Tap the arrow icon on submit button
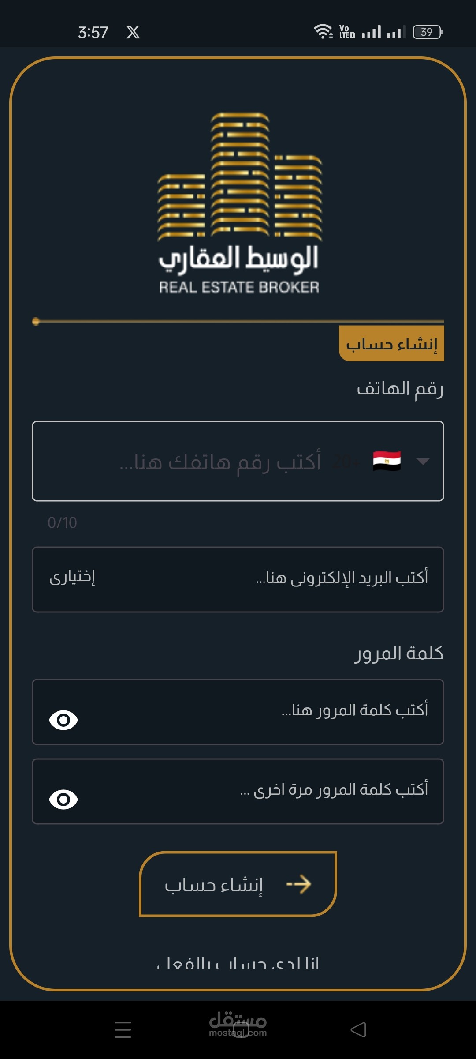The height and width of the screenshot is (1059, 476). (x=299, y=884)
